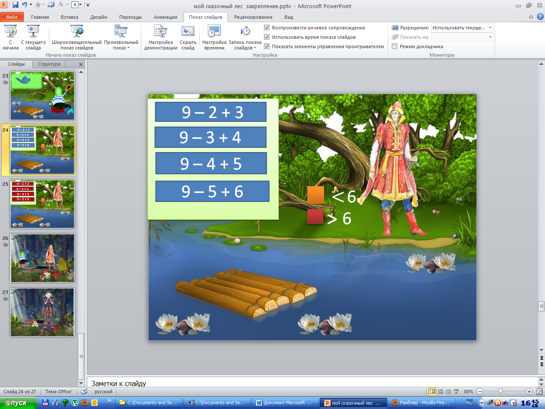Adjust zoom slider handle
Viewport: 545px width, 409px height.
tap(501, 392)
